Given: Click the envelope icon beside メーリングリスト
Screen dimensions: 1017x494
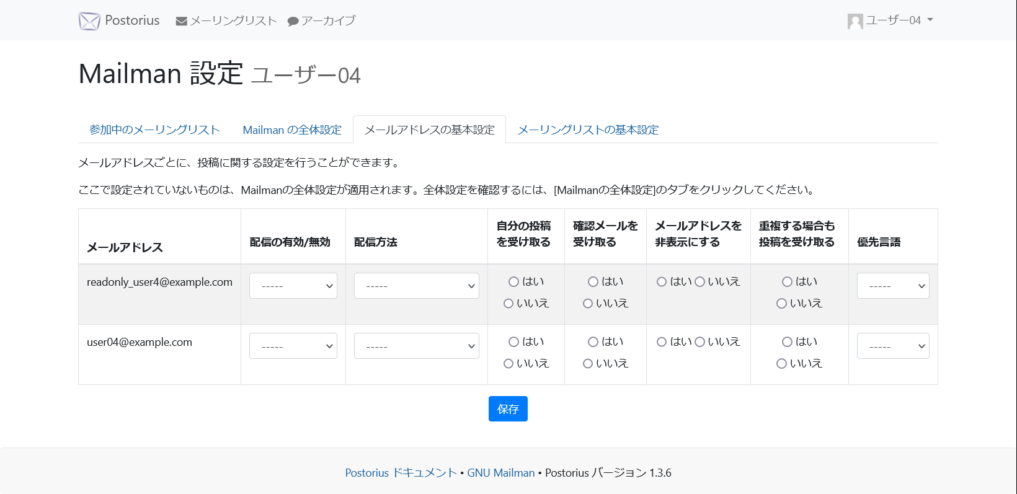Looking at the screenshot, I should click(181, 21).
